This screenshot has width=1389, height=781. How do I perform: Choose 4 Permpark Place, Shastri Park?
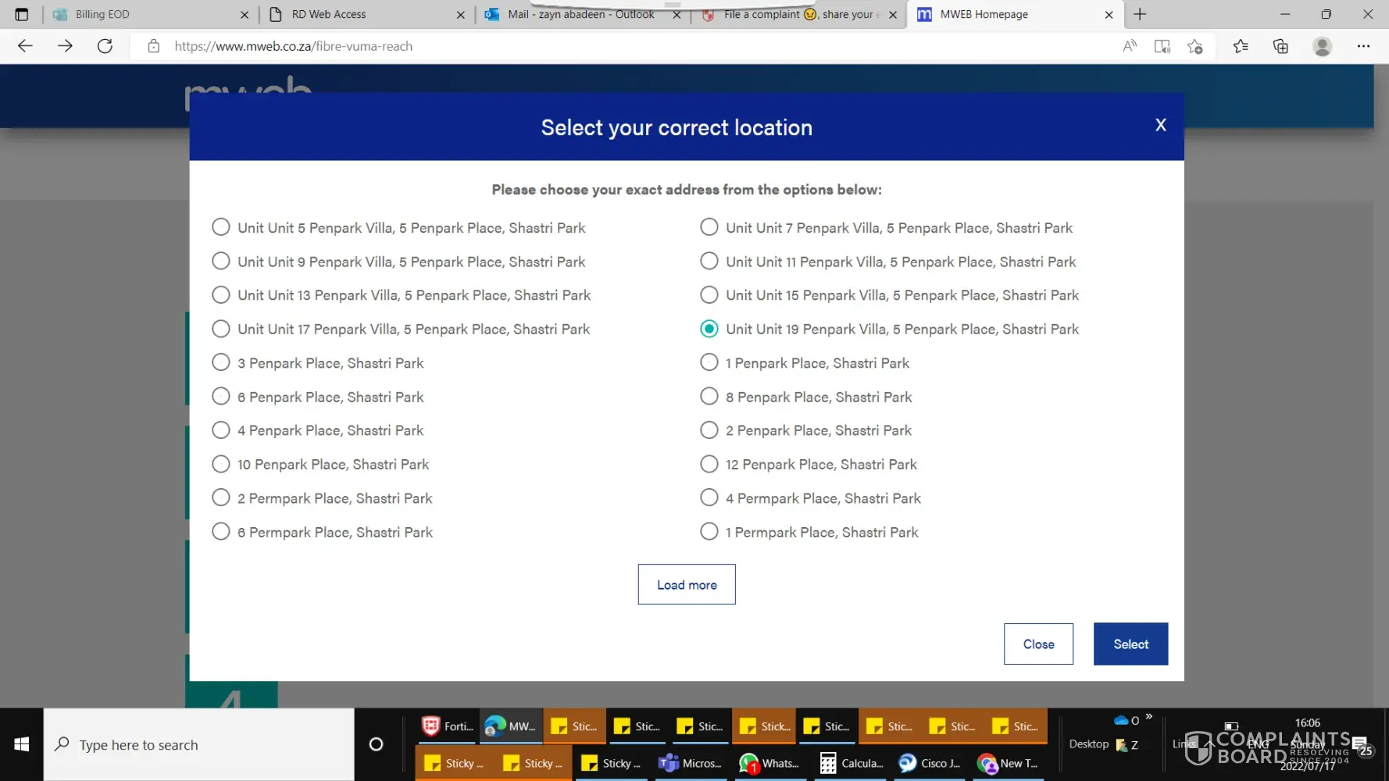[x=709, y=497]
